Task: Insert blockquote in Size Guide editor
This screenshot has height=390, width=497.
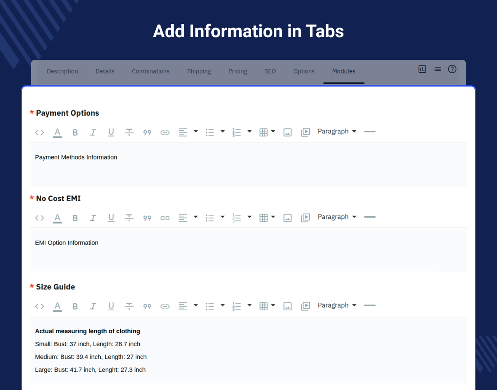Action: coord(147,306)
